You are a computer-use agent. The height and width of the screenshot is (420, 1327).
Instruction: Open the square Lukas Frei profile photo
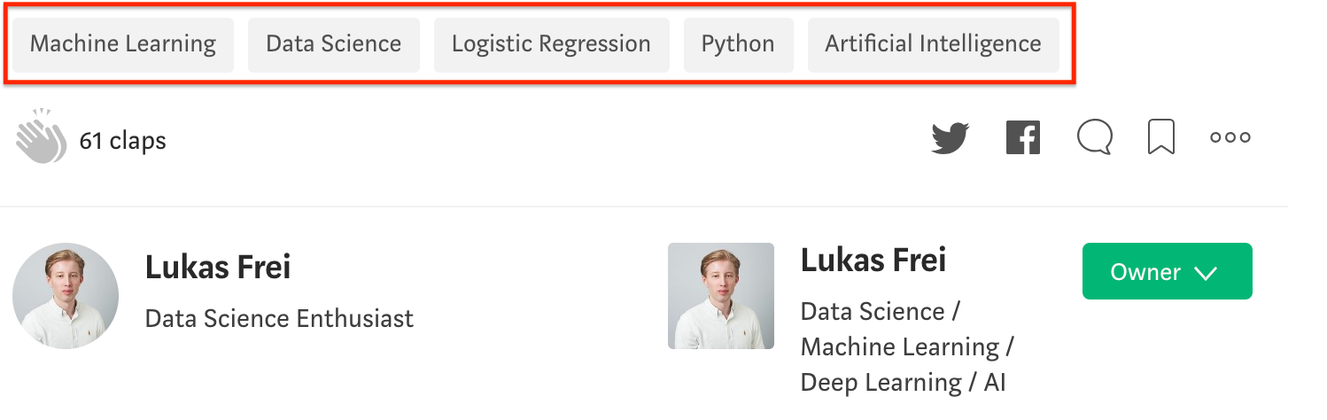721,296
